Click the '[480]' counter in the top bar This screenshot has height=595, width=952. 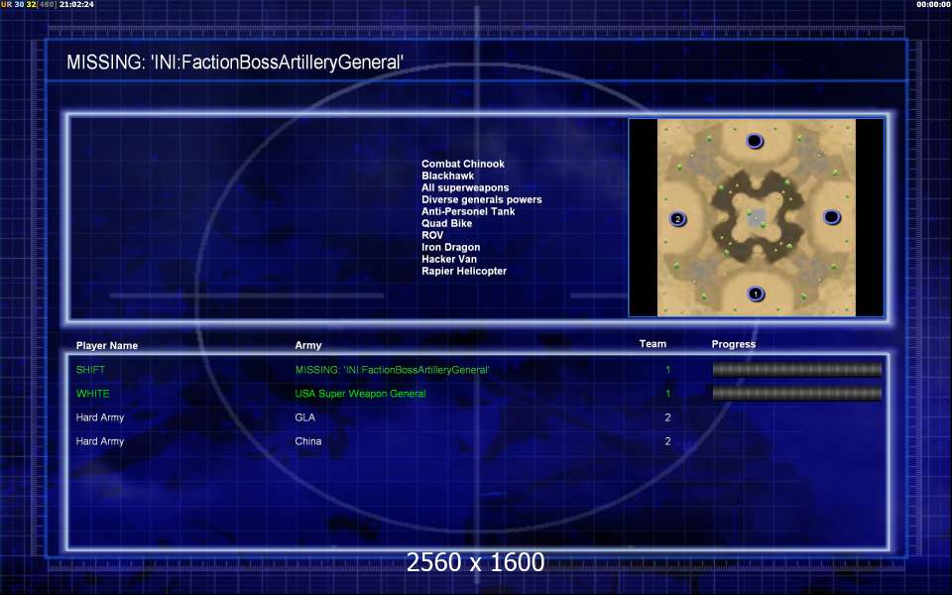click(47, 4)
